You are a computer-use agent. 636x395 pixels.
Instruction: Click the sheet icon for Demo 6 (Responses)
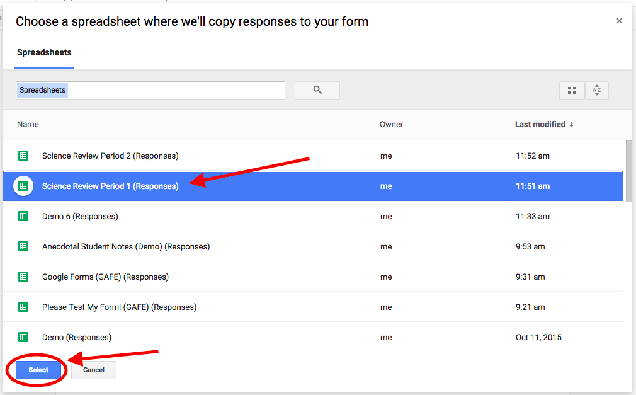click(x=23, y=216)
